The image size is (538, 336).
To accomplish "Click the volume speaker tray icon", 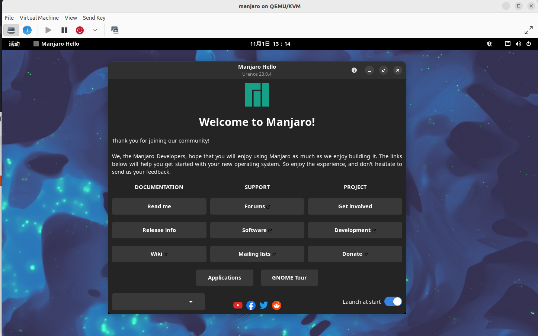I will tap(518, 44).
